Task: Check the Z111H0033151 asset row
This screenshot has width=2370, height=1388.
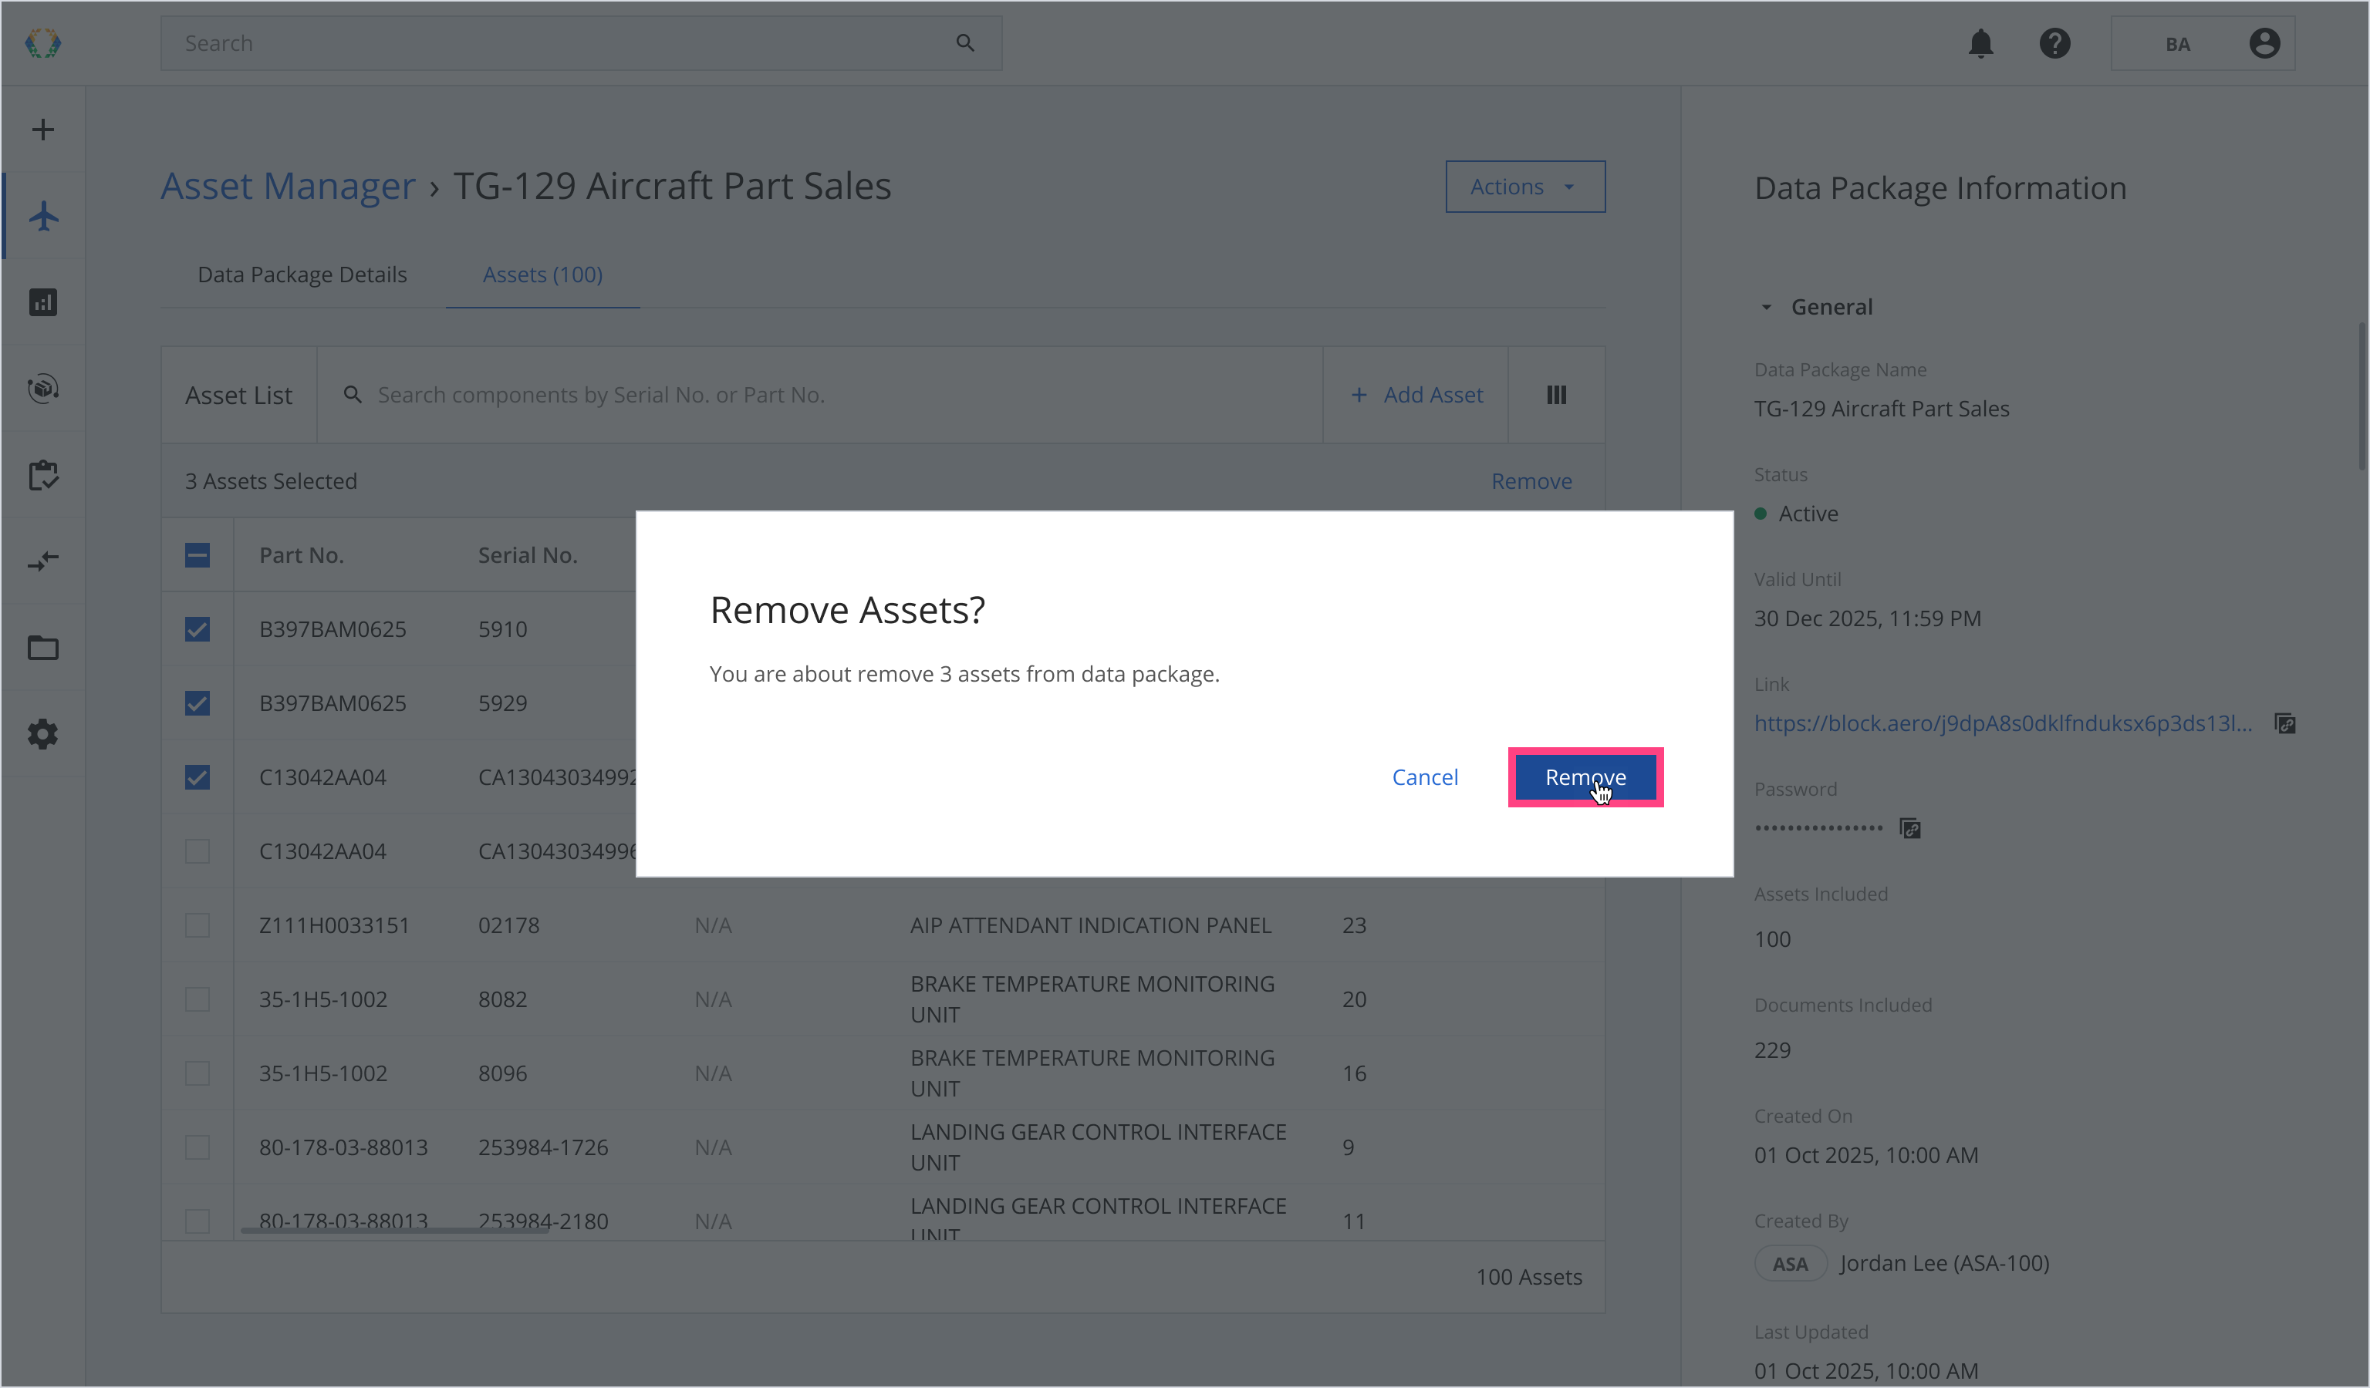Action: pyautogui.click(x=197, y=925)
